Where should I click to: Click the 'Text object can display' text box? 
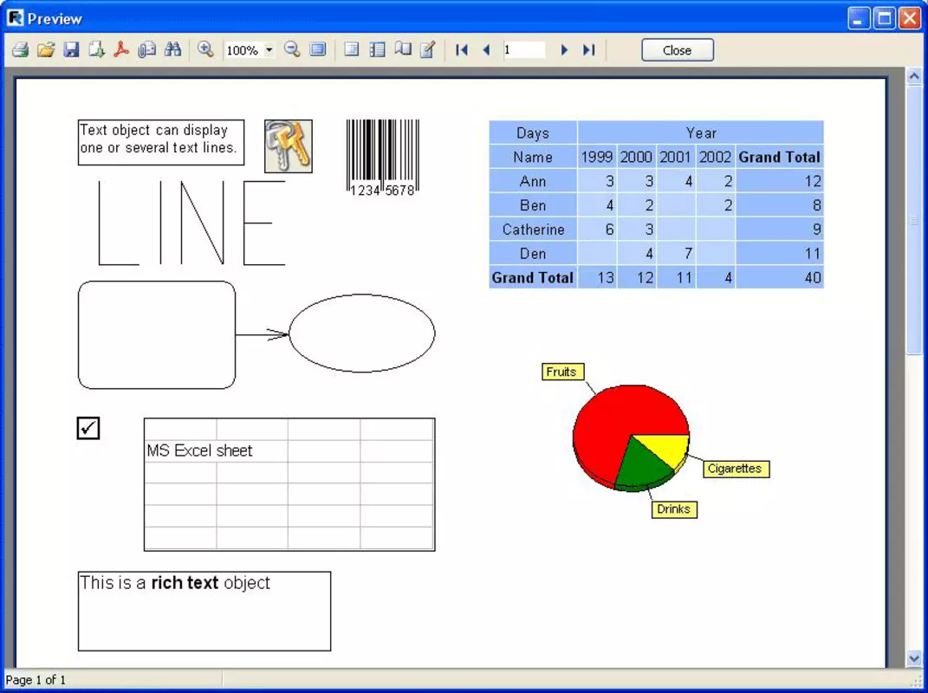point(161,142)
